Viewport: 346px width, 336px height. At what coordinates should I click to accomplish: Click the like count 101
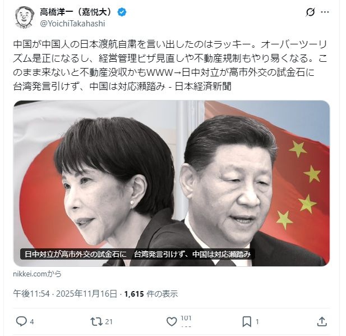click(x=186, y=318)
